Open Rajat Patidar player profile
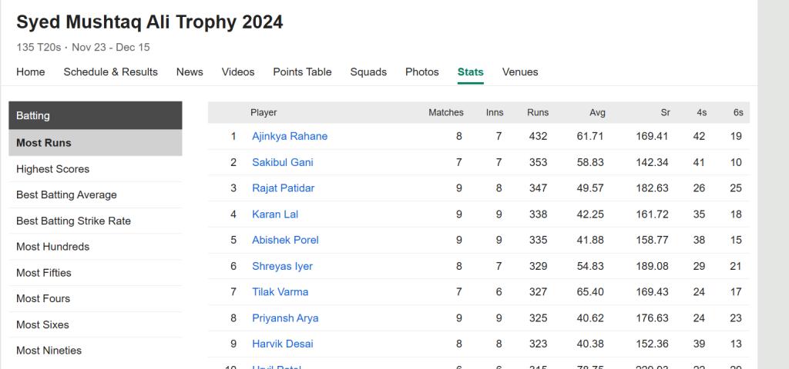Screen dimensions: 789x369 pyautogui.click(x=284, y=188)
